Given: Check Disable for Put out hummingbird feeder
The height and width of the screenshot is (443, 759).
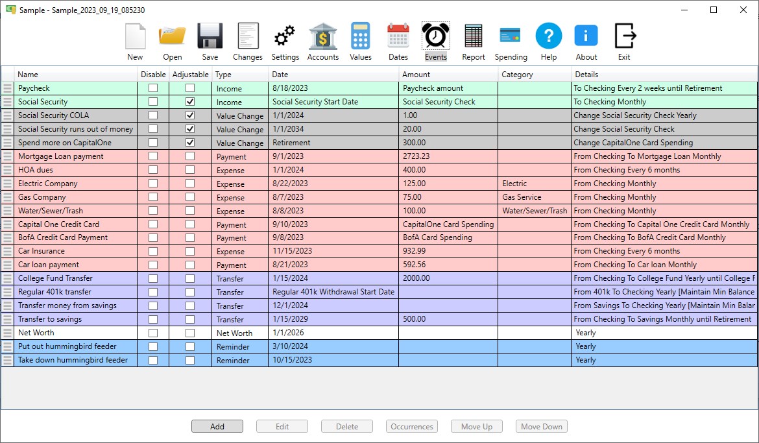Looking at the screenshot, I should tap(153, 346).
